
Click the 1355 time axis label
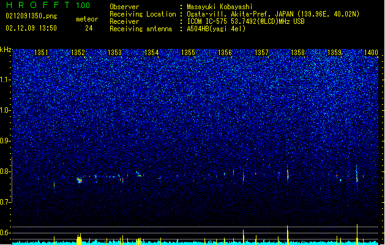[188, 53]
